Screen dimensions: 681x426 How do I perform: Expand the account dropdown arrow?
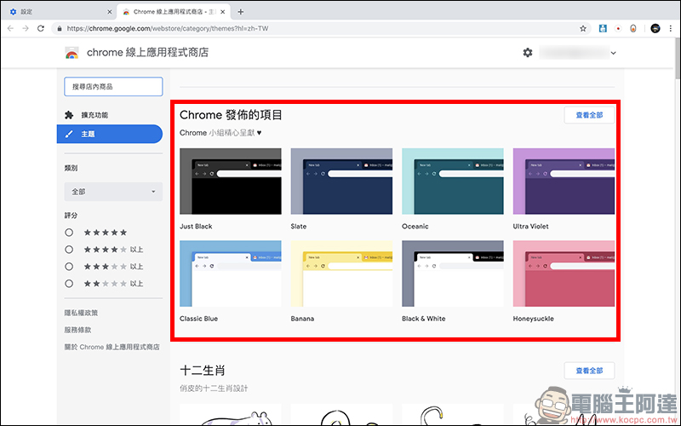613,53
